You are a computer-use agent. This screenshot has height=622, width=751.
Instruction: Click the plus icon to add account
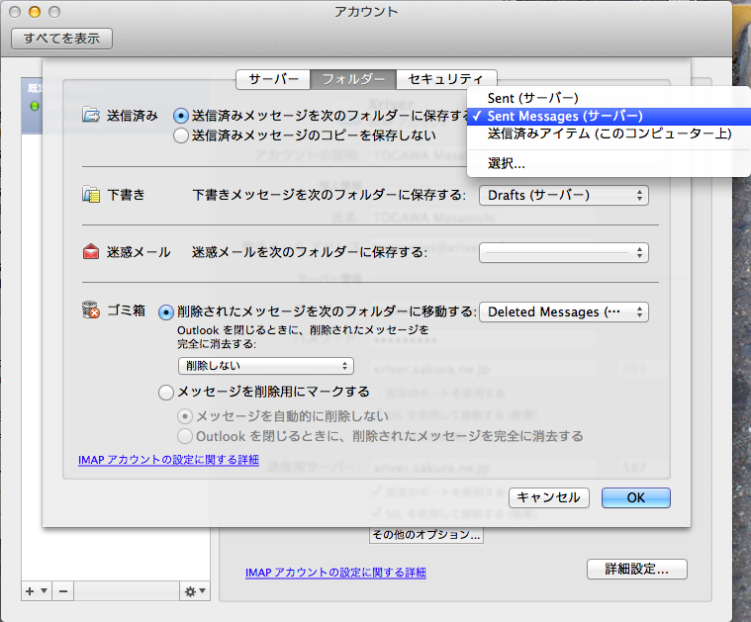[x=31, y=590]
